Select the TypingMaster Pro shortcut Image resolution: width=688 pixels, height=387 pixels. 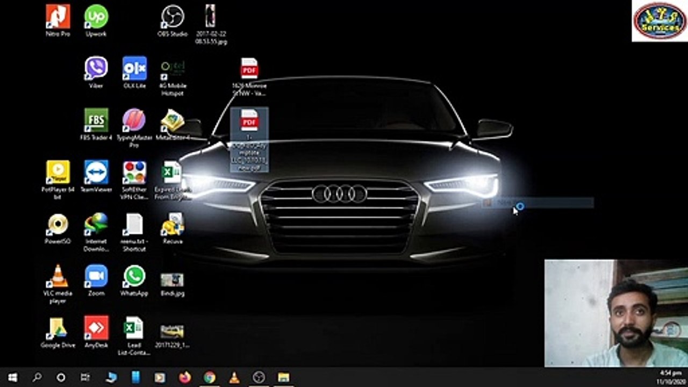coord(134,128)
